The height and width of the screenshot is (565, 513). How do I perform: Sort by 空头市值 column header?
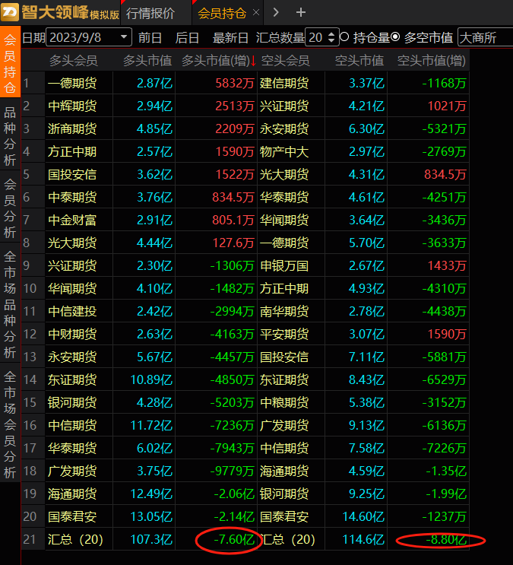[x=359, y=61]
